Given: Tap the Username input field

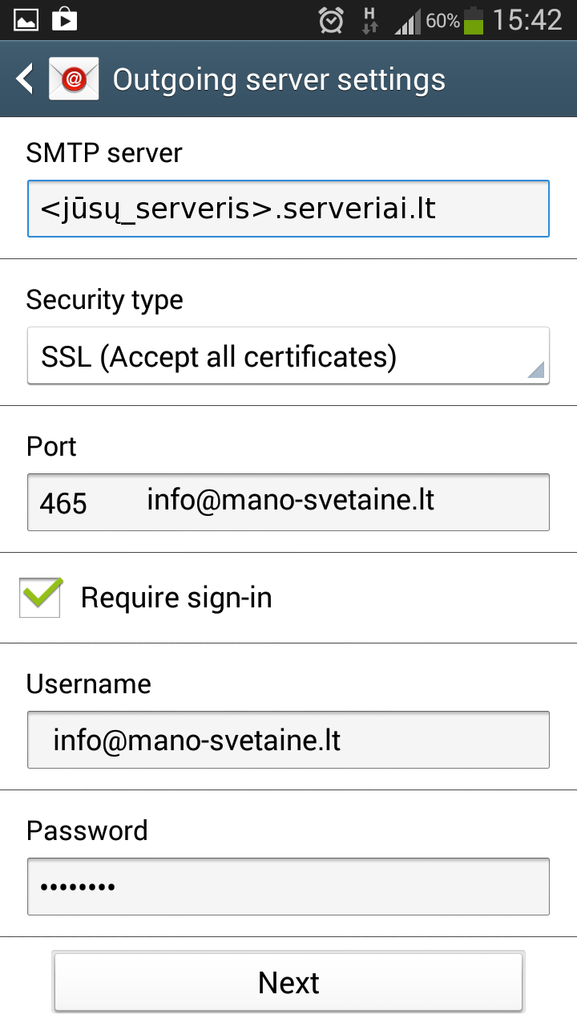Looking at the screenshot, I should [x=288, y=740].
